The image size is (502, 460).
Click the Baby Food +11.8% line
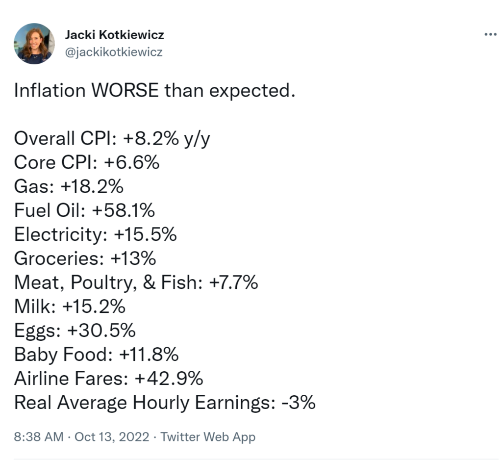tap(96, 354)
